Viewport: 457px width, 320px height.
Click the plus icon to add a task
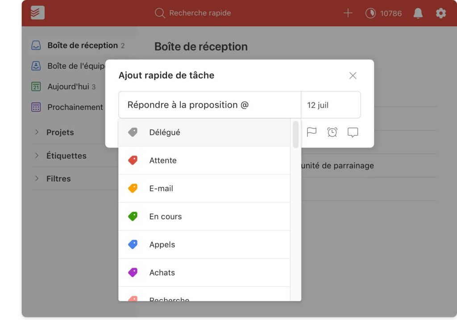pyautogui.click(x=348, y=13)
